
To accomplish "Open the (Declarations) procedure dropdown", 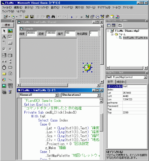I will [99, 95].
